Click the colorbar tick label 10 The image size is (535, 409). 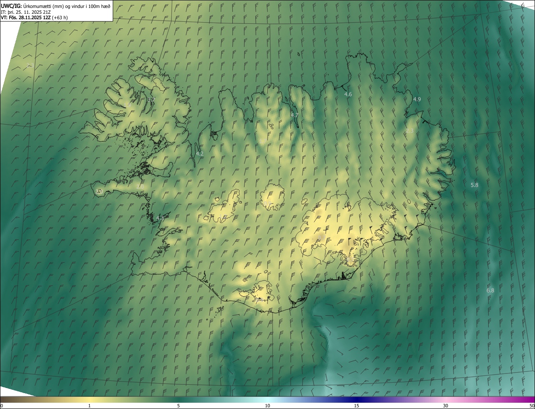click(267, 406)
